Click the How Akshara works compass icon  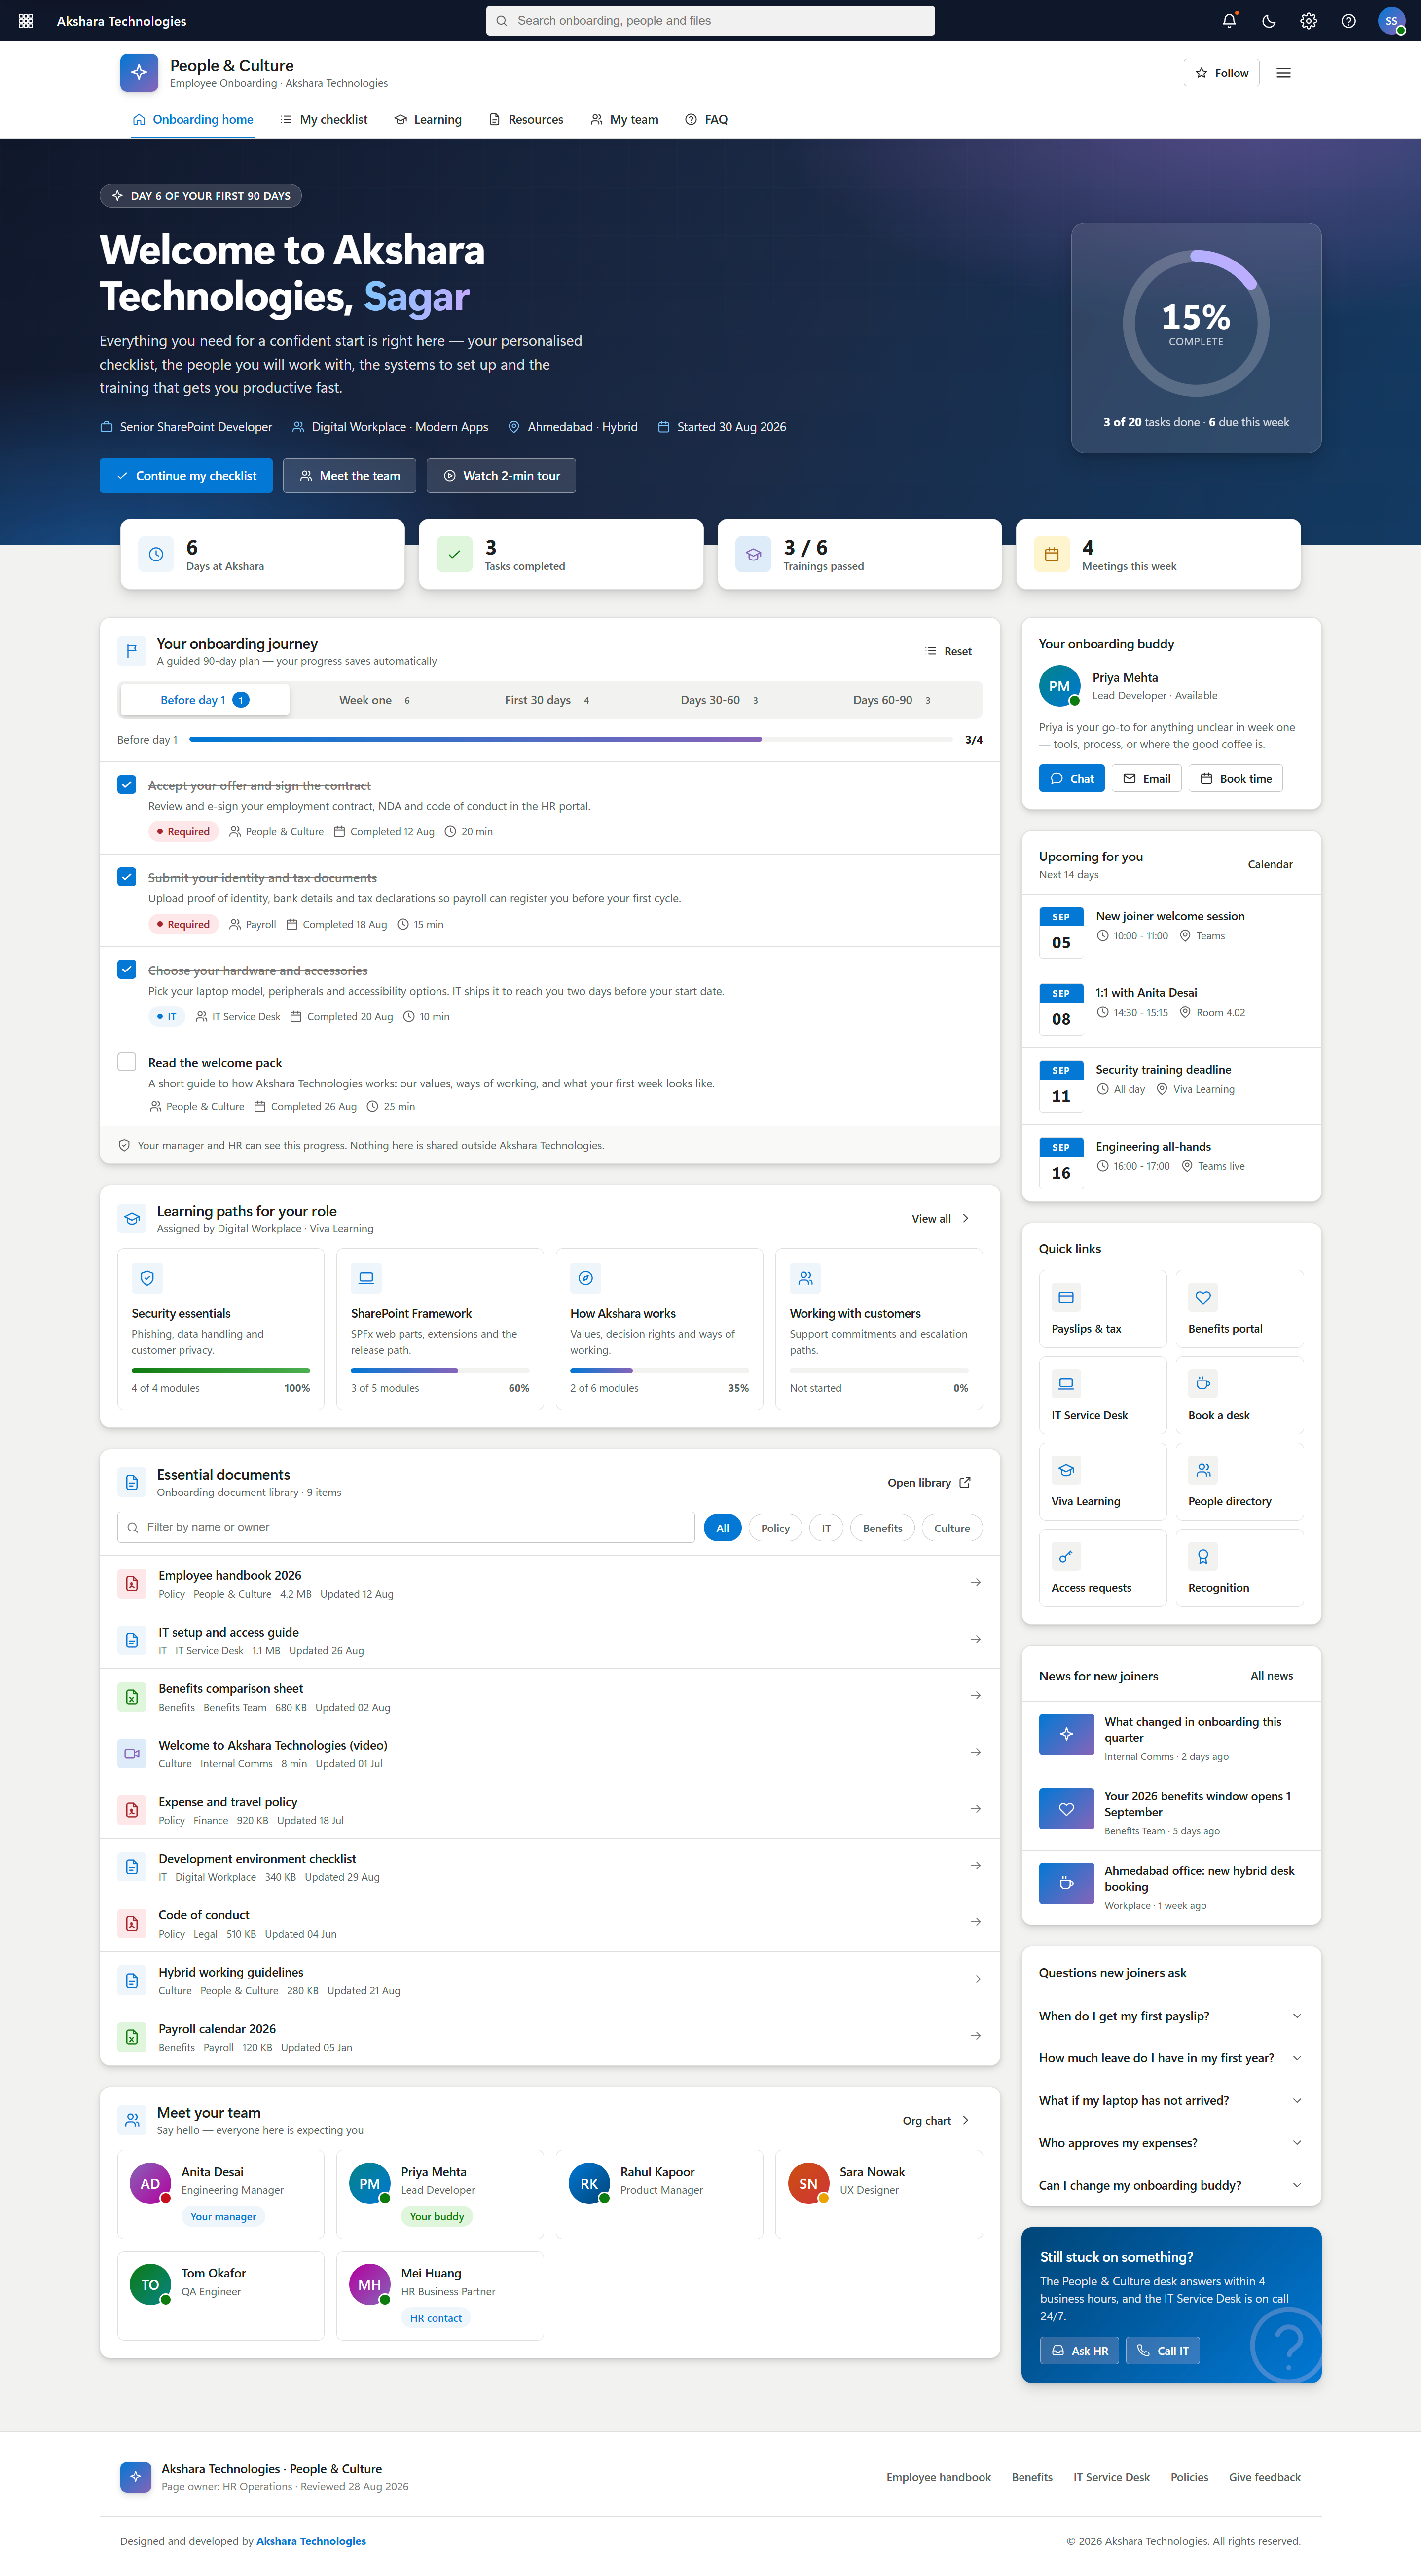tap(586, 1278)
